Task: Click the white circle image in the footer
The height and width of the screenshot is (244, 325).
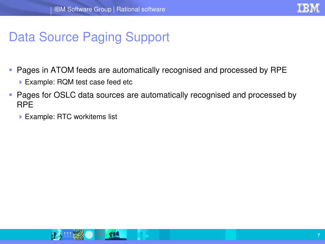Action: (x=89, y=235)
